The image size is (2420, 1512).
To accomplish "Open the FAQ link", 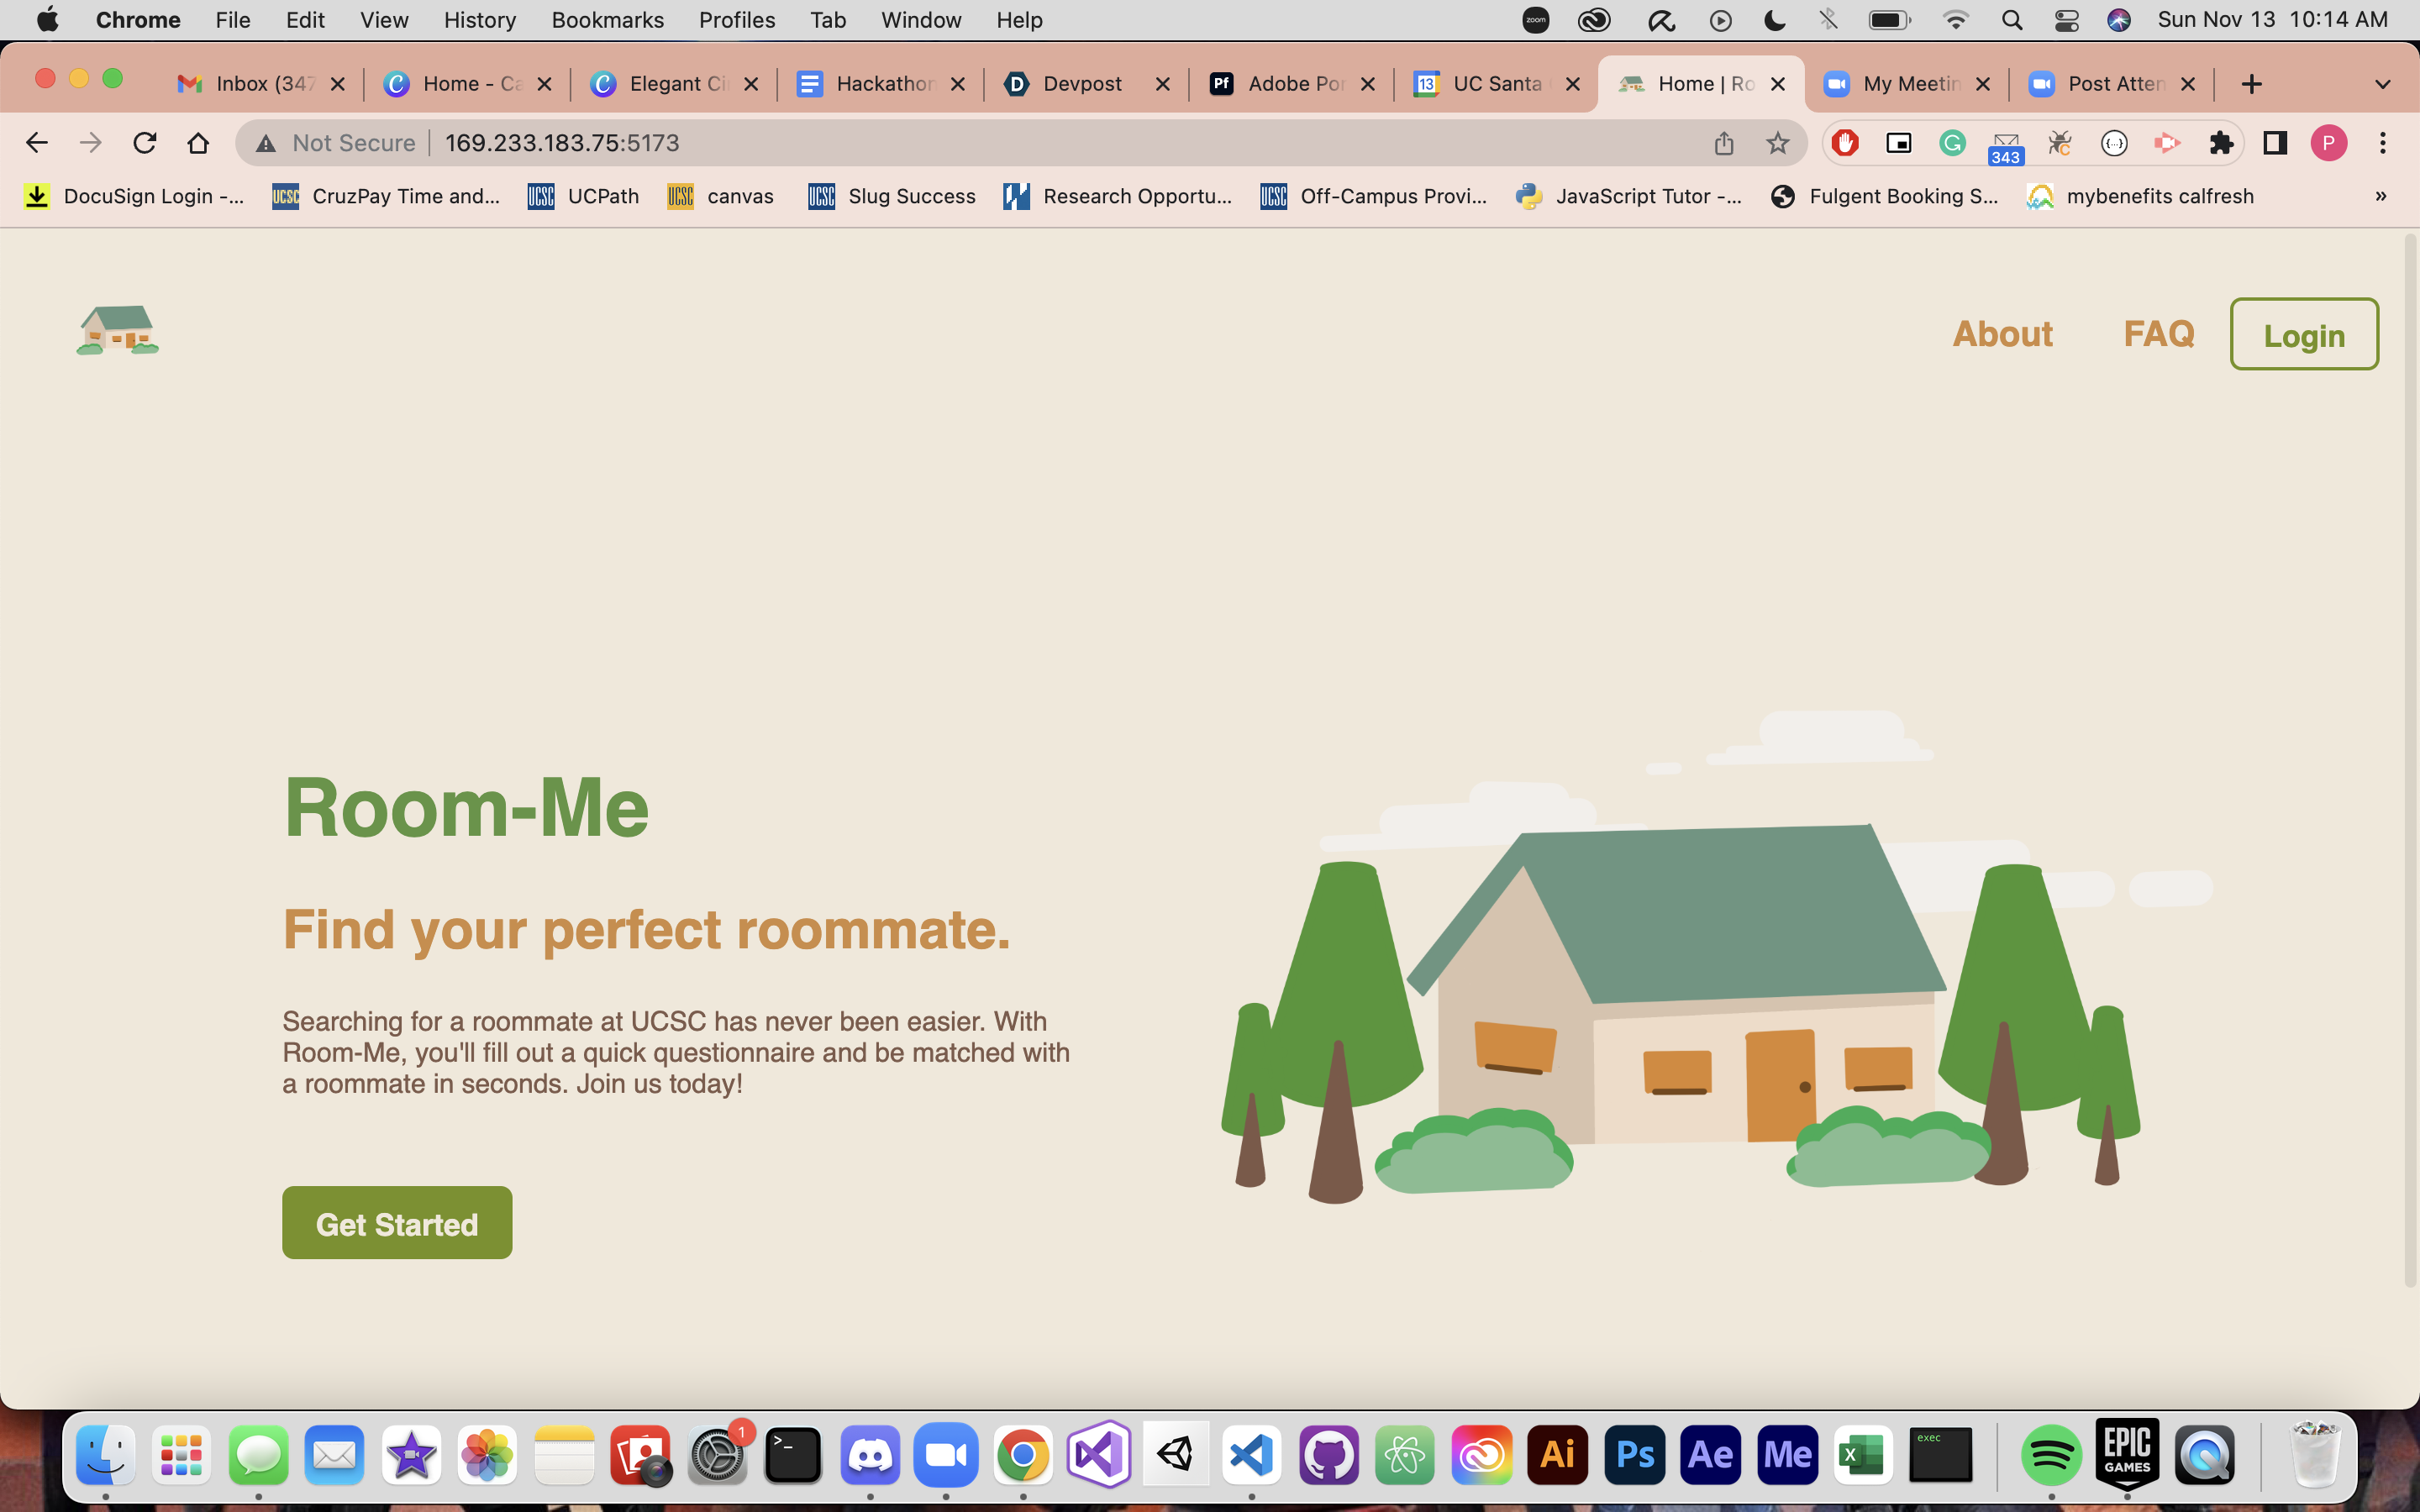I will pyautogui.click(x=2158, y=333).
